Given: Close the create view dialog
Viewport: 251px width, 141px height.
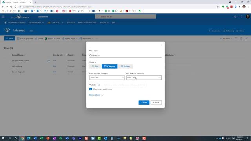Looking at the screenshot, I should click(161, 45).
